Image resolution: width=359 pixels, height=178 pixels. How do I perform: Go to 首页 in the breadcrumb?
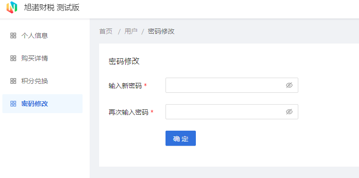click(x=106, y=31)
